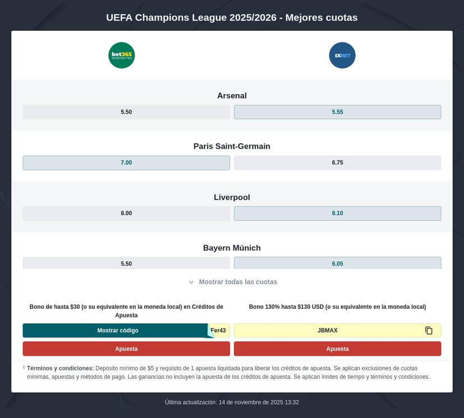Viewport: 464px width, 418px height.
Task: Select Arsenal 5.55 odds at 1xBet
Action: (x=337, y=112)
